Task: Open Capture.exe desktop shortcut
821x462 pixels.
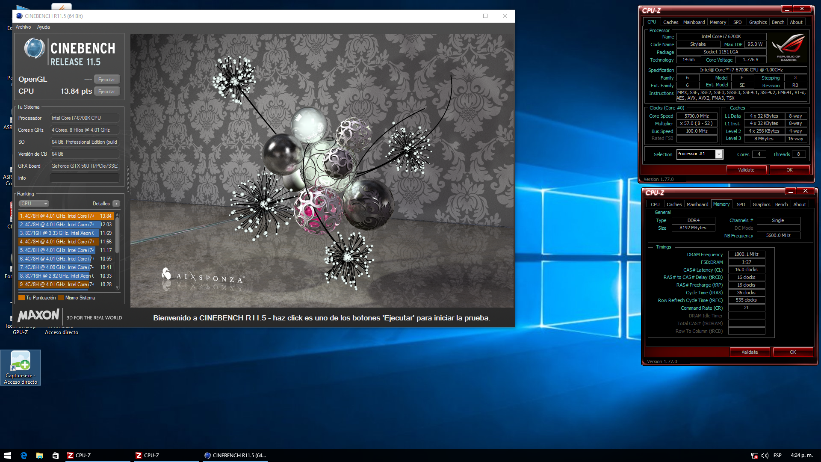Action: pyautogui.click(x=21, y=368)
